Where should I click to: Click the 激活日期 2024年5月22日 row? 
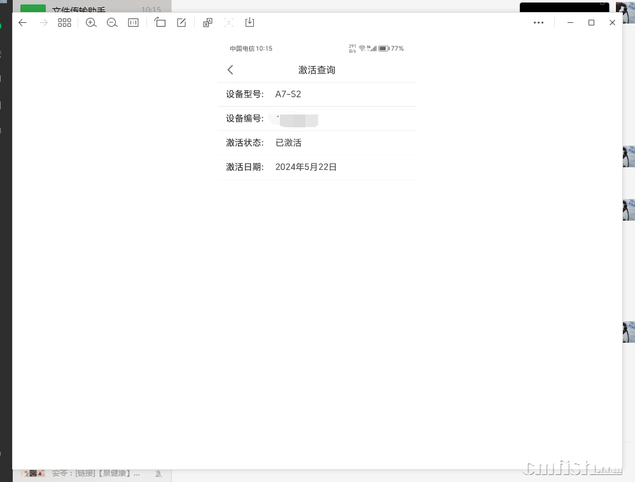317,167
